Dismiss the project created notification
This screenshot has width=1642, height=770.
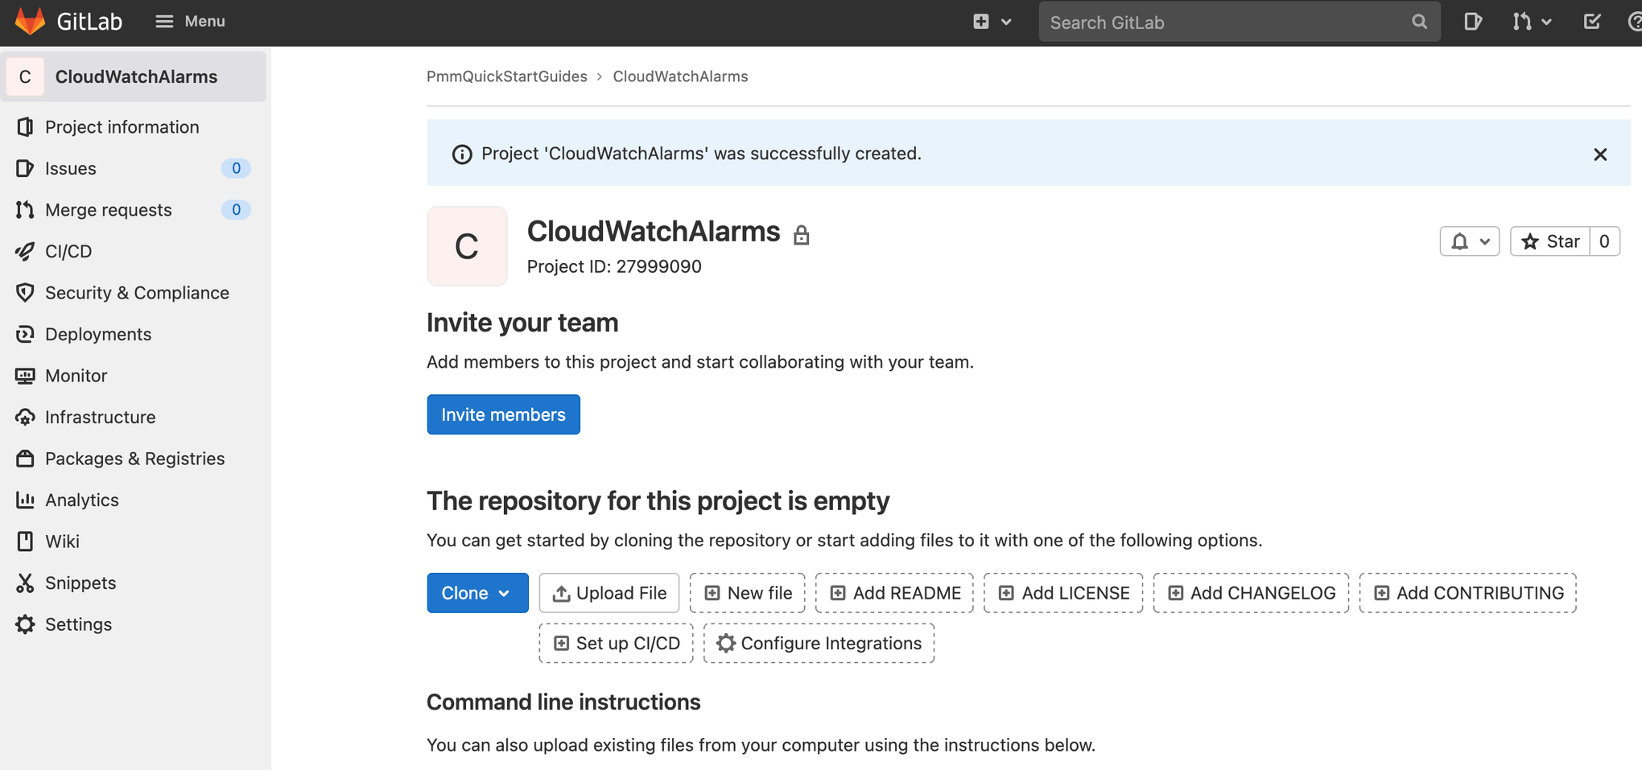coord(1600,154)
